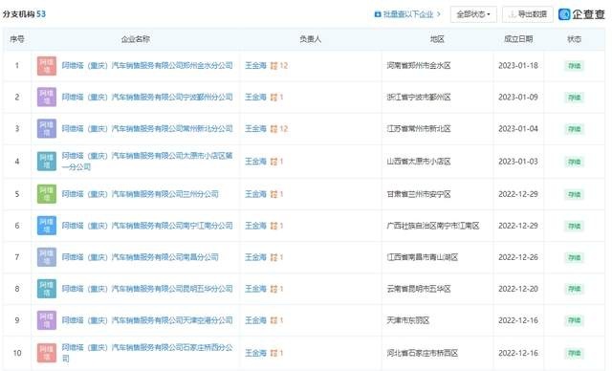612x371 pixels.
Task: Click 存续 status tag in row 10
Action: pyautogui.click(x=574, y=353)
